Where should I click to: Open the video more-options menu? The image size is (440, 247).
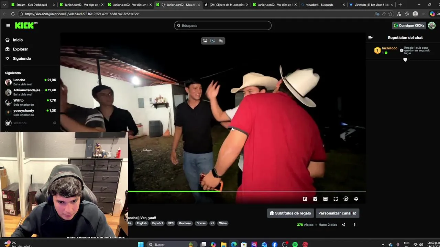pos(354,225)
